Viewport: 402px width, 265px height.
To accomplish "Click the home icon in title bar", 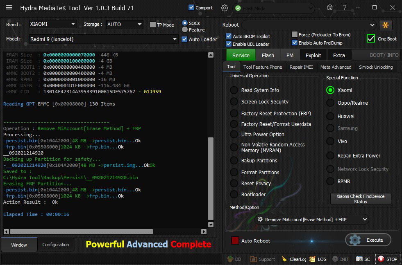I will [330, 7].
